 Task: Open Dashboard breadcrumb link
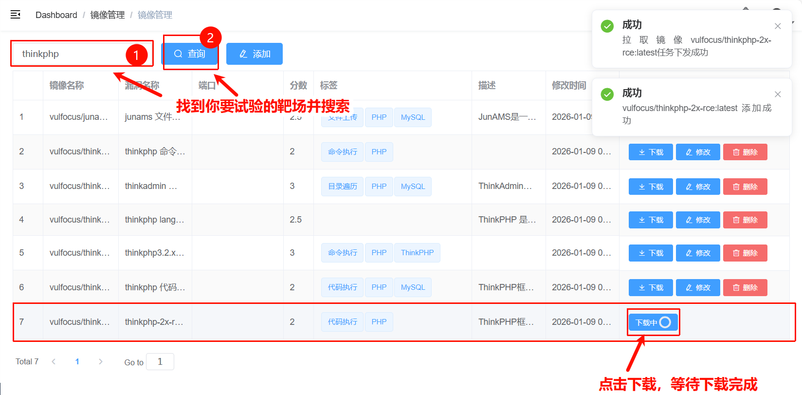pos(56,15)
